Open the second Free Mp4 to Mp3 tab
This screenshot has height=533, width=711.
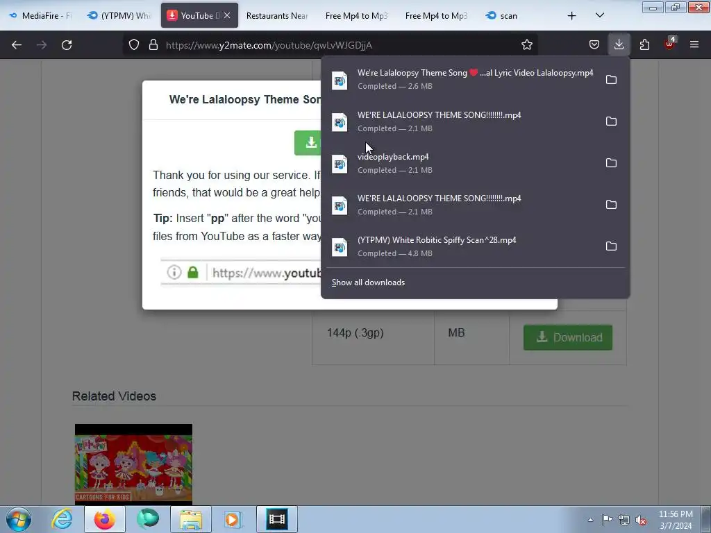[436, 16]
